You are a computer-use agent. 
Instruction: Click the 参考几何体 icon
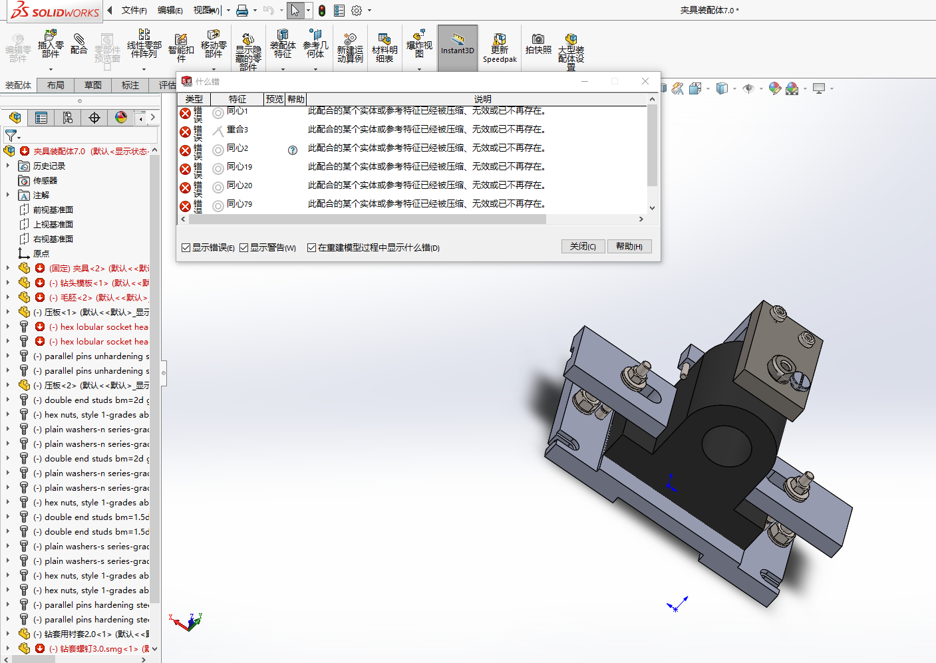coord(315,44)
